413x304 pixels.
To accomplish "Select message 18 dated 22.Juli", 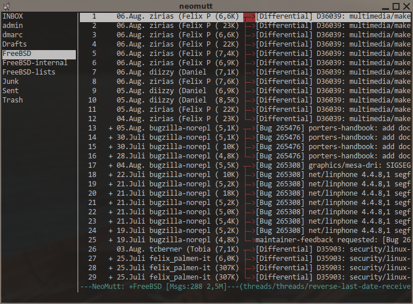I will tap(245, 175).
